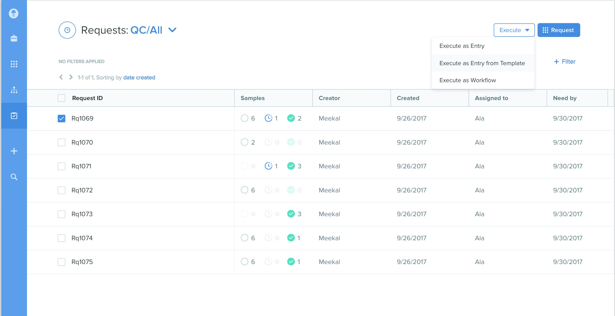Click the plus icon to add new item

tap(13, 151)
